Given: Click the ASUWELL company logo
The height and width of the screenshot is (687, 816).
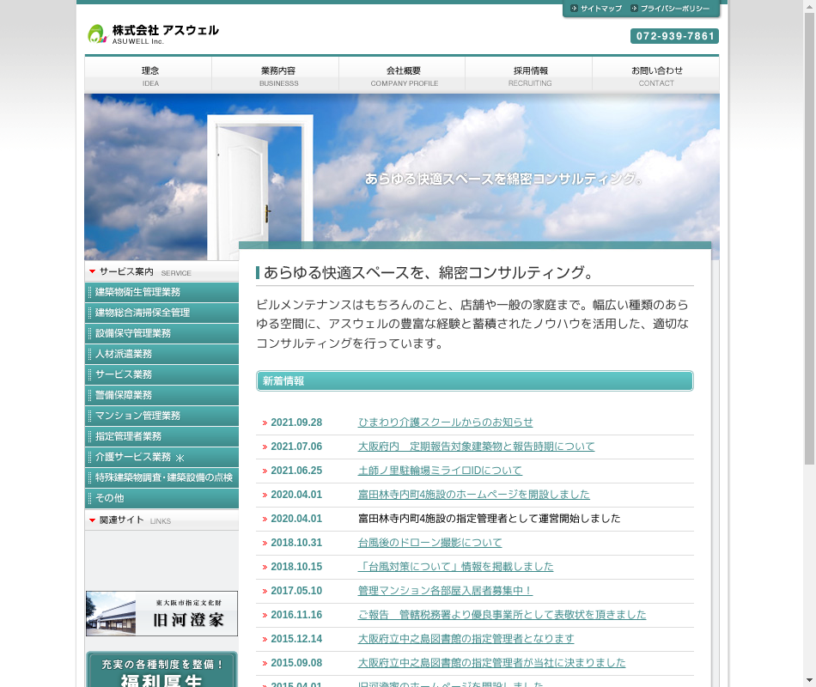Looking at the screenshot, I should (x=153, y=33).
